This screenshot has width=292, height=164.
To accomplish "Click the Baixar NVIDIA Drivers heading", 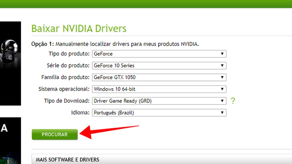I will pyautogui.click(x=79, y=29).
